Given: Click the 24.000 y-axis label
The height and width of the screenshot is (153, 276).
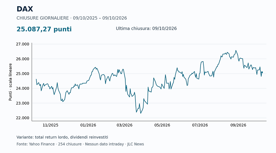Looking at the screenshot, I should (x=23, y=89).
